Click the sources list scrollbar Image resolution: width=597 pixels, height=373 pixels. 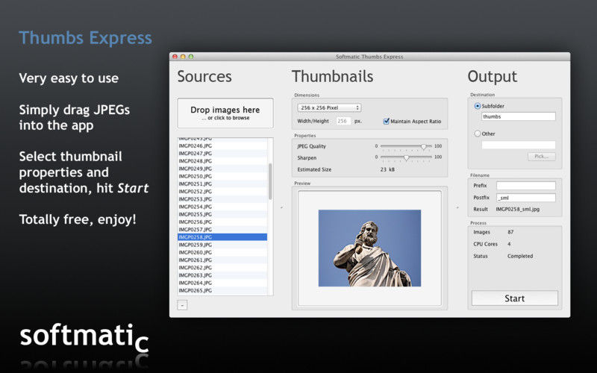coord(270,181)
